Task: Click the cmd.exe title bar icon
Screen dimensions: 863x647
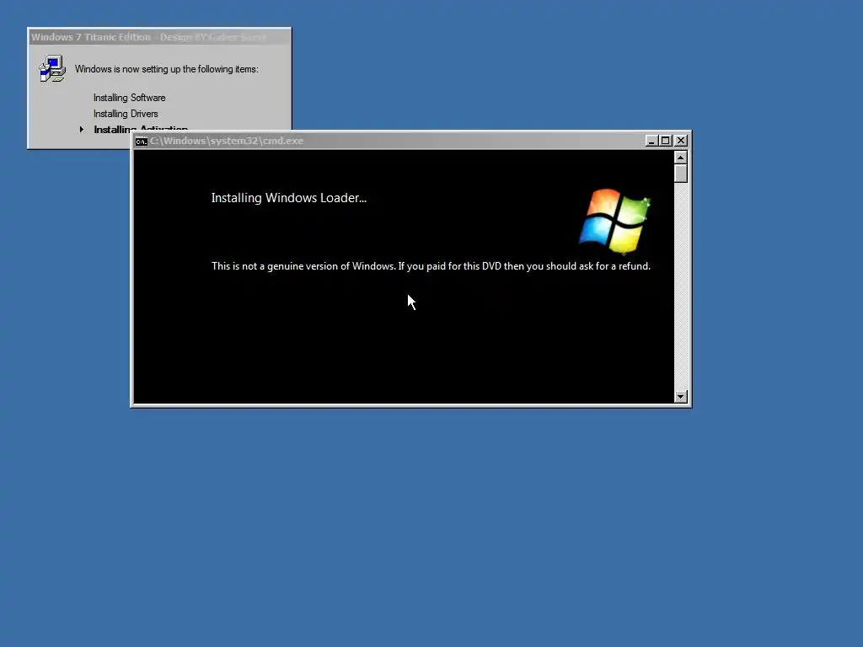Action: (141, 142)
